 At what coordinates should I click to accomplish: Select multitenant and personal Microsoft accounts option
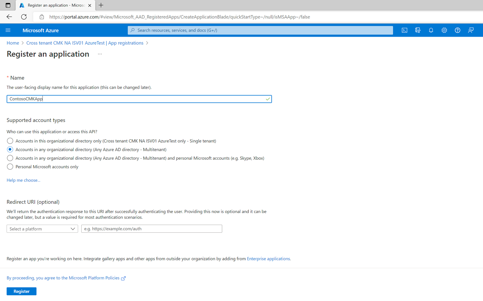tap(10, 158)
